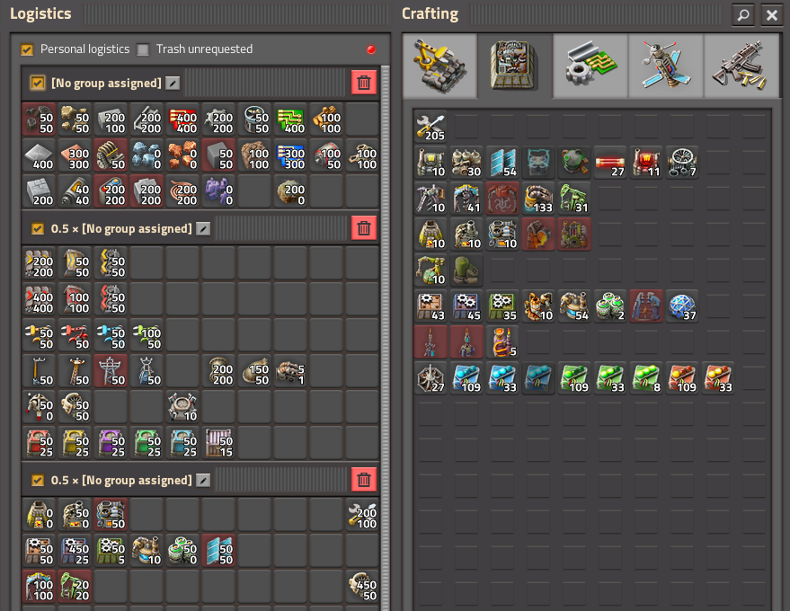Delete the 0.5× group containing transport belts
Viewport: 790px width, 611px height.
(x=364, y=229)
